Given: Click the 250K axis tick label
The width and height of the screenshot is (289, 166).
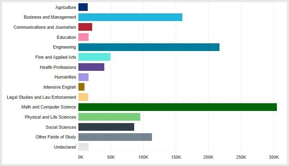Looking at the screenshot, I should coord(241,157).
